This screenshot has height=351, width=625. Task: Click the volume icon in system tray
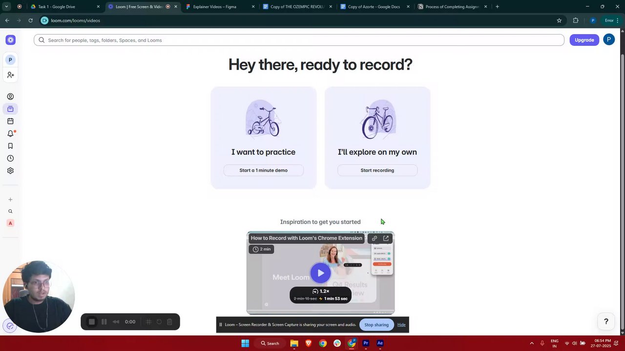point(574,343)
